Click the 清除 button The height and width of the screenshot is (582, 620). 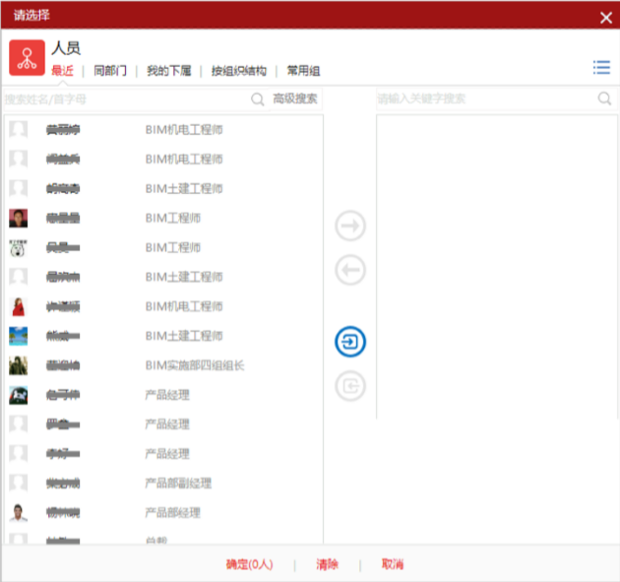[327, 564]
